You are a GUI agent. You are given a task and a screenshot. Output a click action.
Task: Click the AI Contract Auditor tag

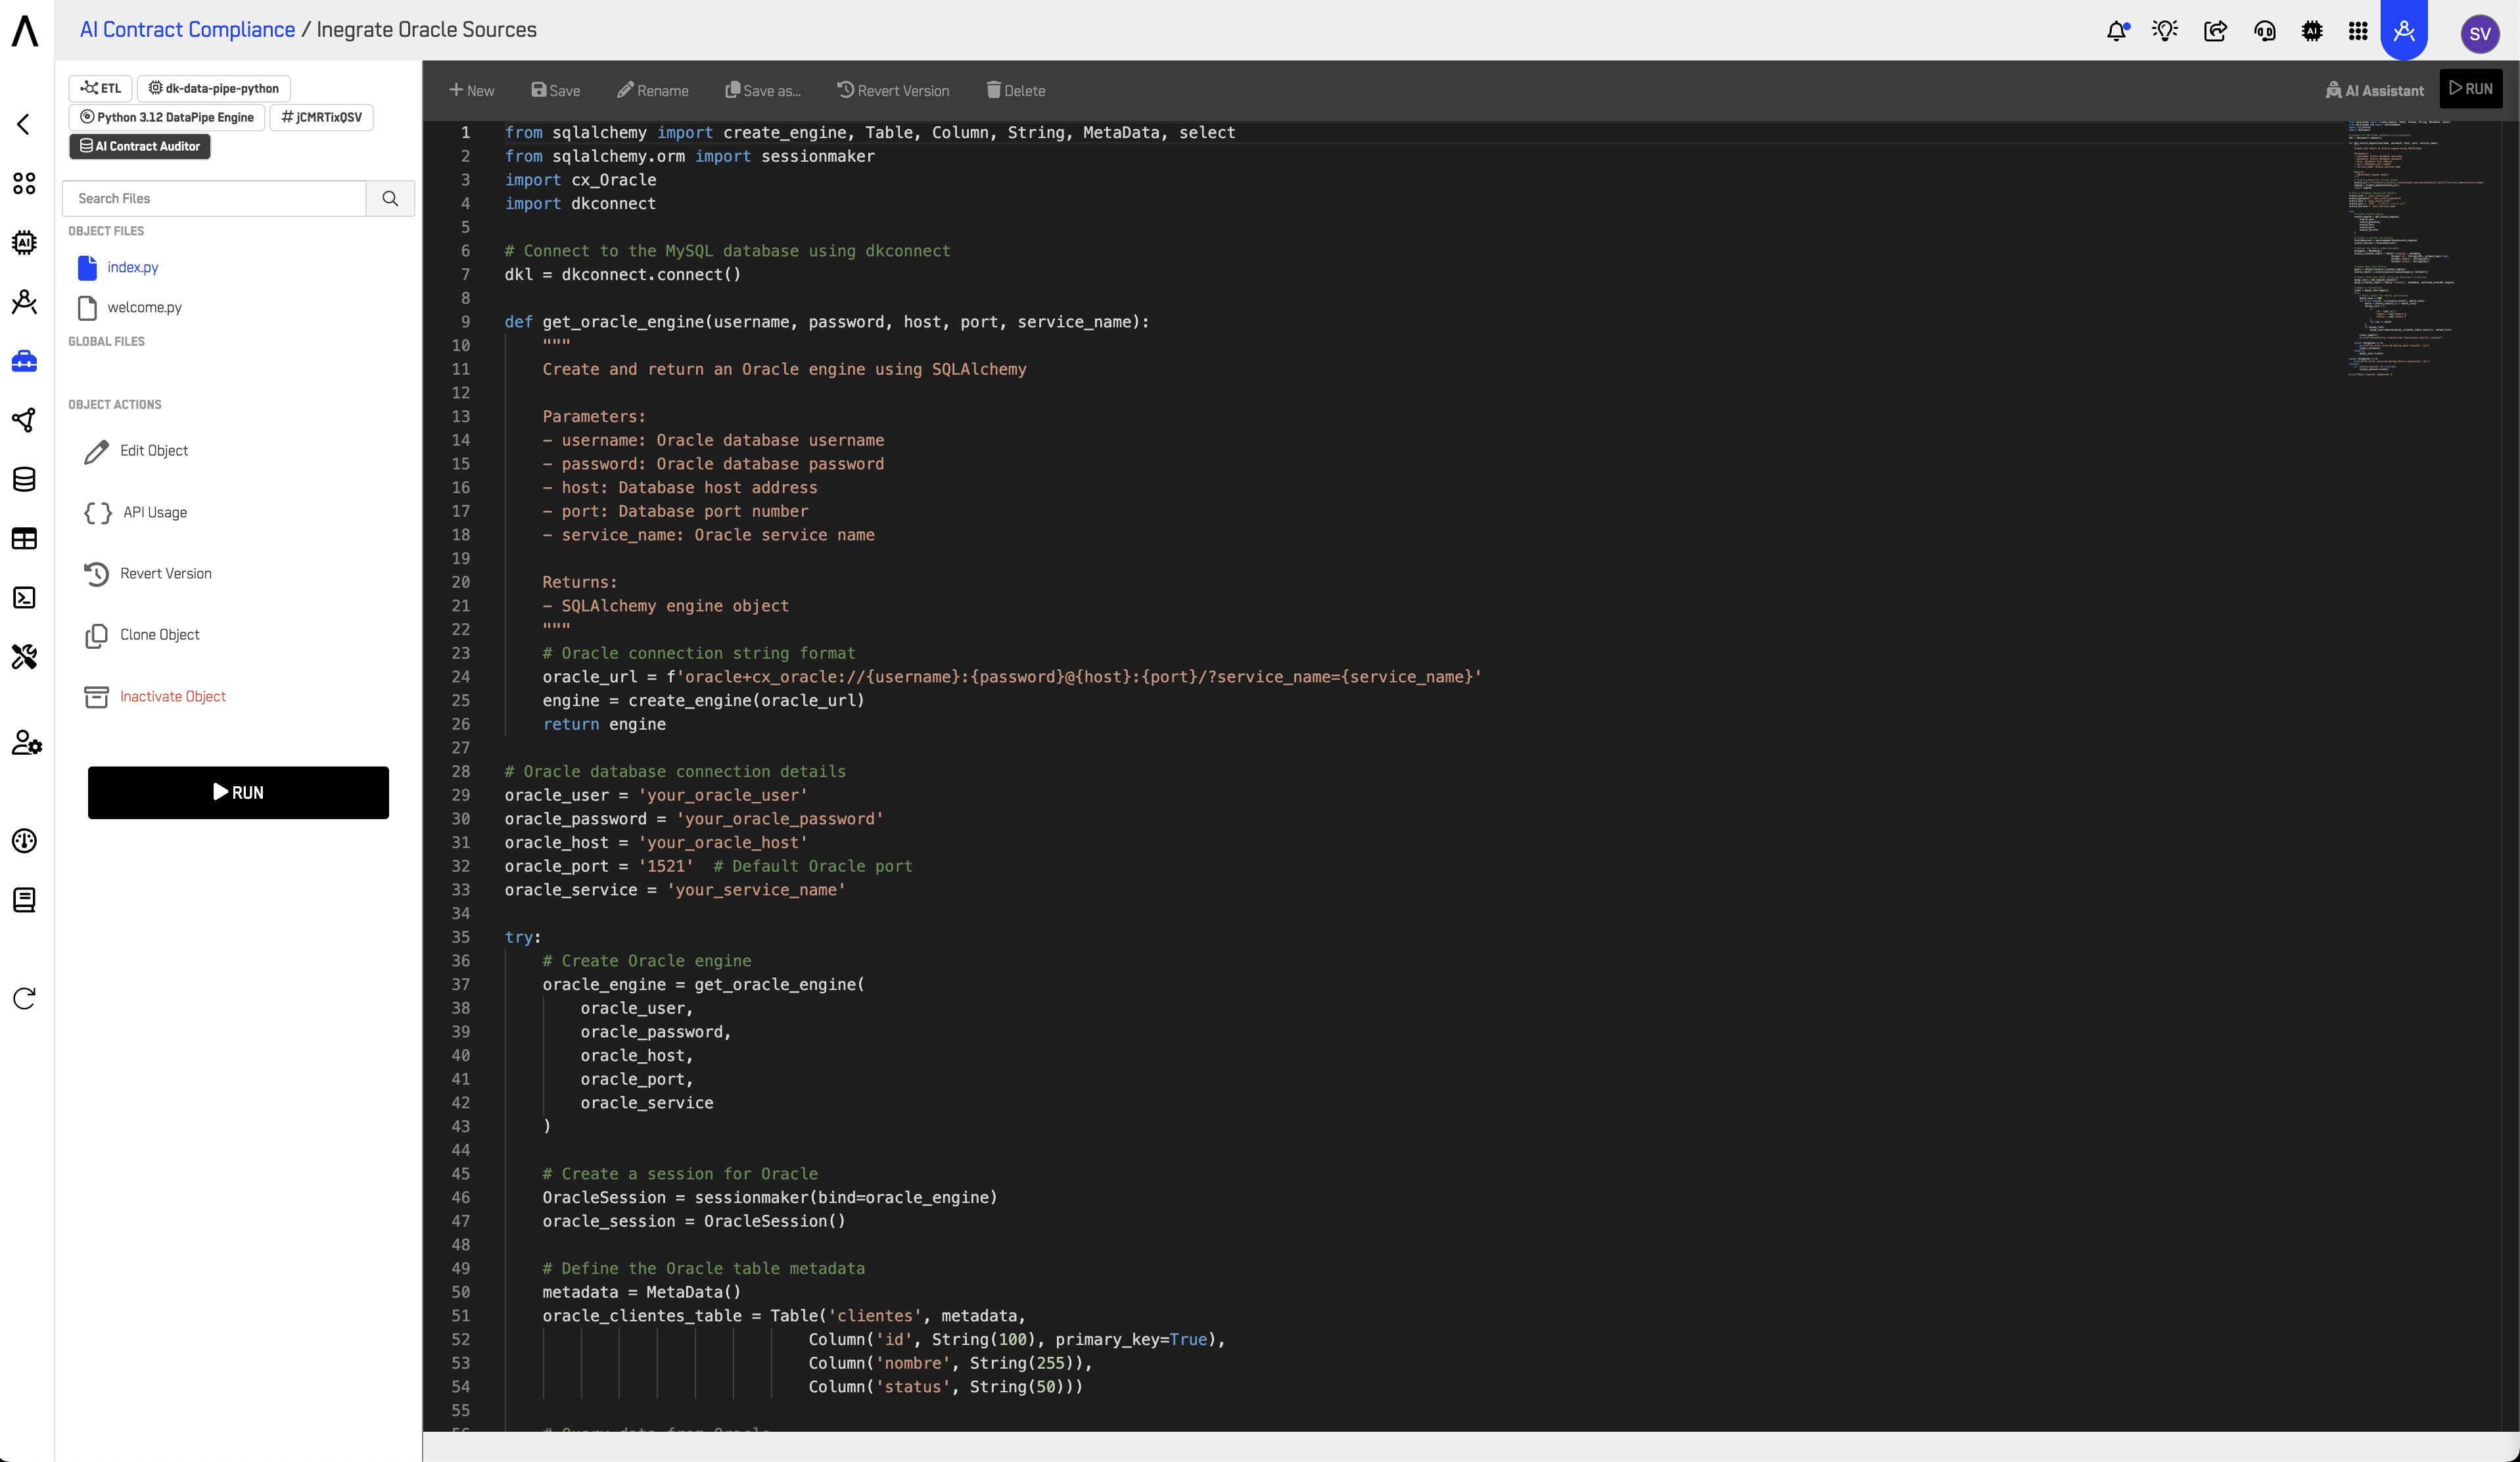[x=140, y=146]
